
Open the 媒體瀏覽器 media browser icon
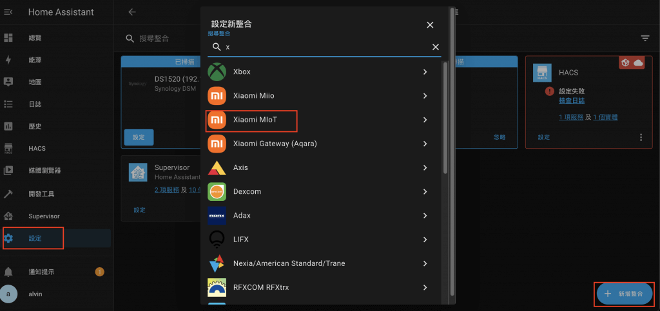pos(8,171)
